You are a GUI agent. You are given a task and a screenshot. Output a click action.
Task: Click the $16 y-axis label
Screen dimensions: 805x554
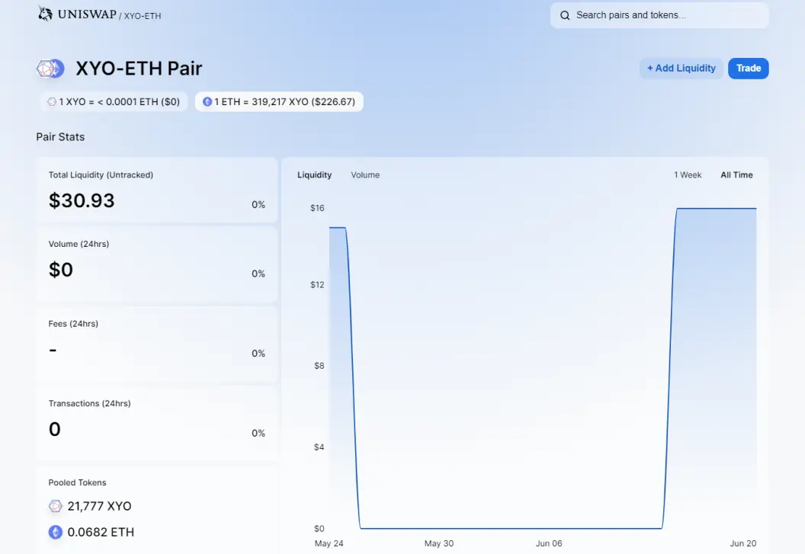coord(317,208)
